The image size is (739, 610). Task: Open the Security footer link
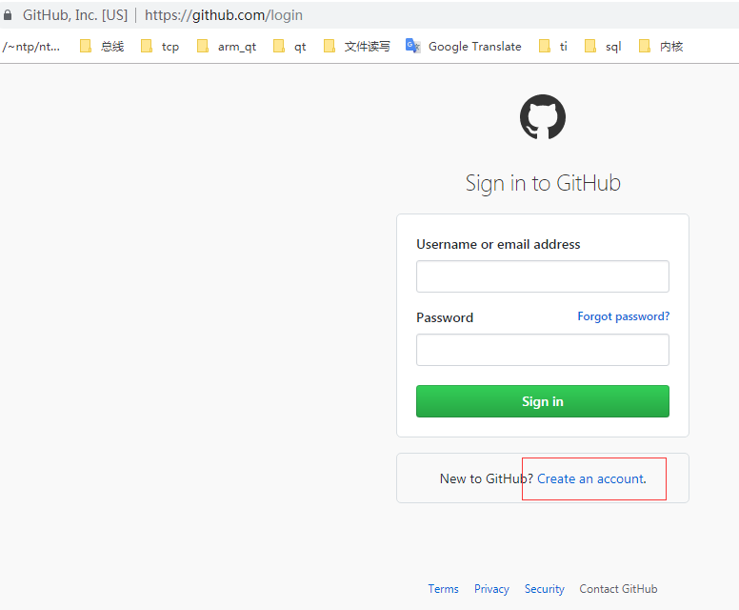pyautogui.click(x=545, y=589)
